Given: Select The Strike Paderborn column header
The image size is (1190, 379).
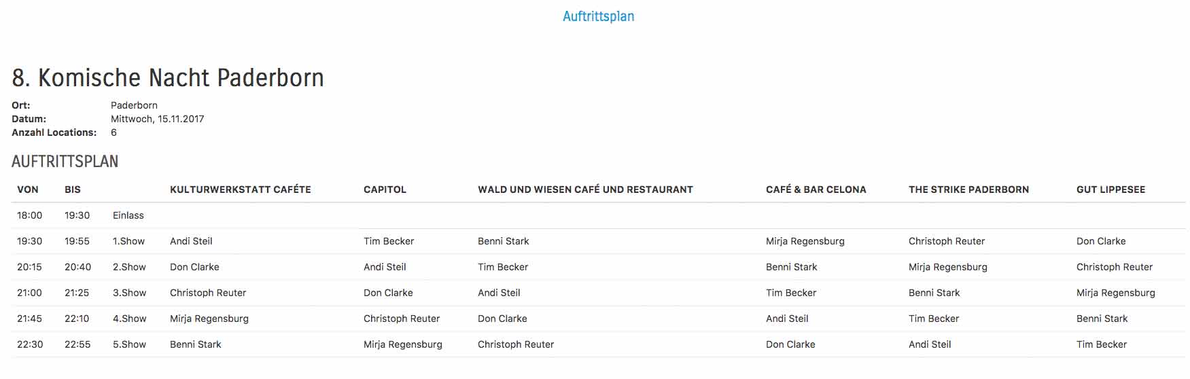Looking at the screenshot, I should (x=968, y=189).
